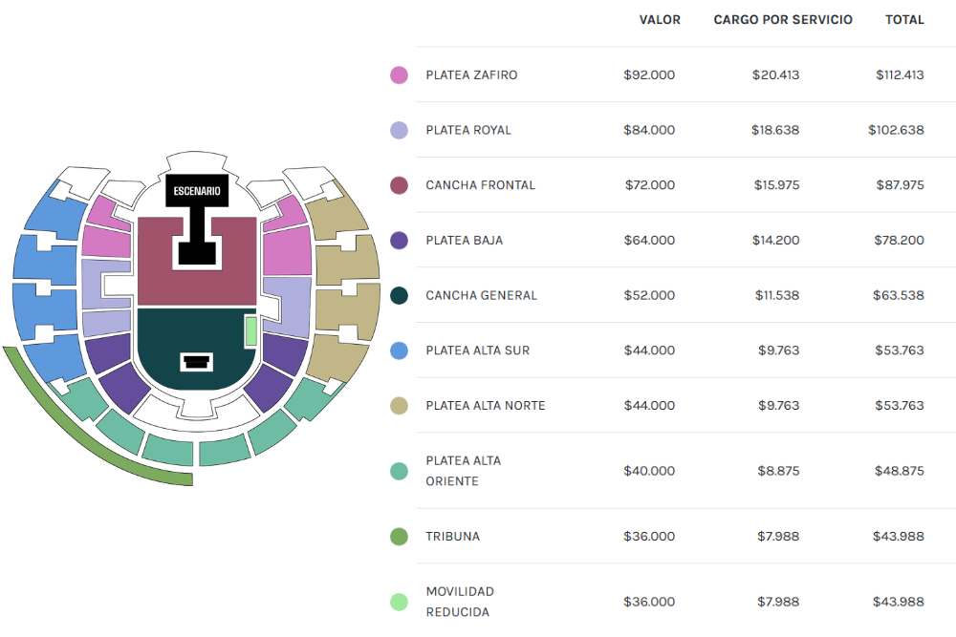The image size is (956, 637).
Task: Select the PLATEA ZAFIRO label
Action: coord(471,74)
